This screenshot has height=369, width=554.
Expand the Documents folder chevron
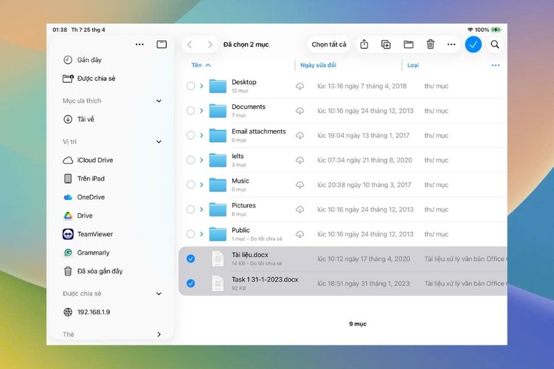202,111
